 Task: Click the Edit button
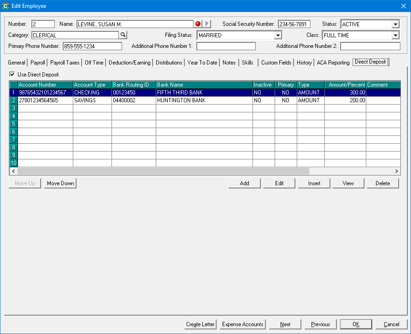click(x=279, y=183)
